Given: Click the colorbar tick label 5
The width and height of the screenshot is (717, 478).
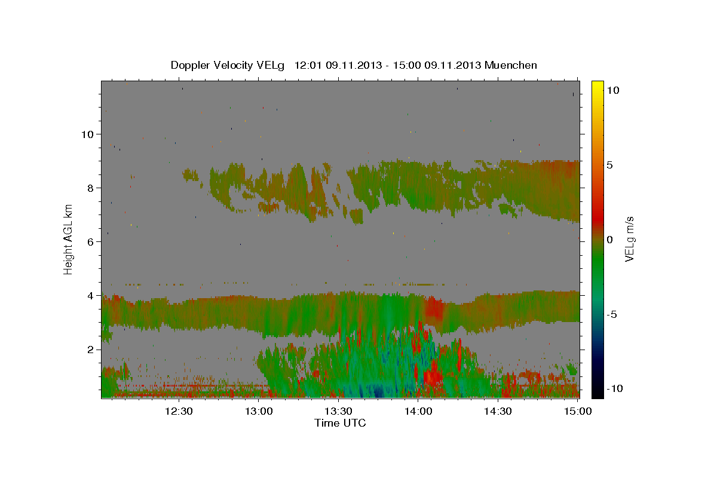Looking at the screenshot, I should click(x=610, y=165).
